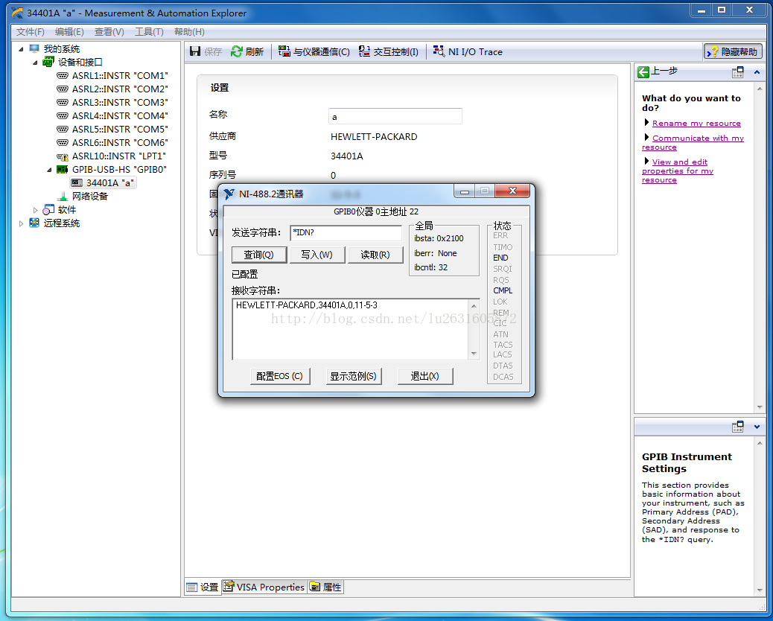Click the MAX application title bar icon
This screenshot has width=773, height=621.
(x=17, y=13)
